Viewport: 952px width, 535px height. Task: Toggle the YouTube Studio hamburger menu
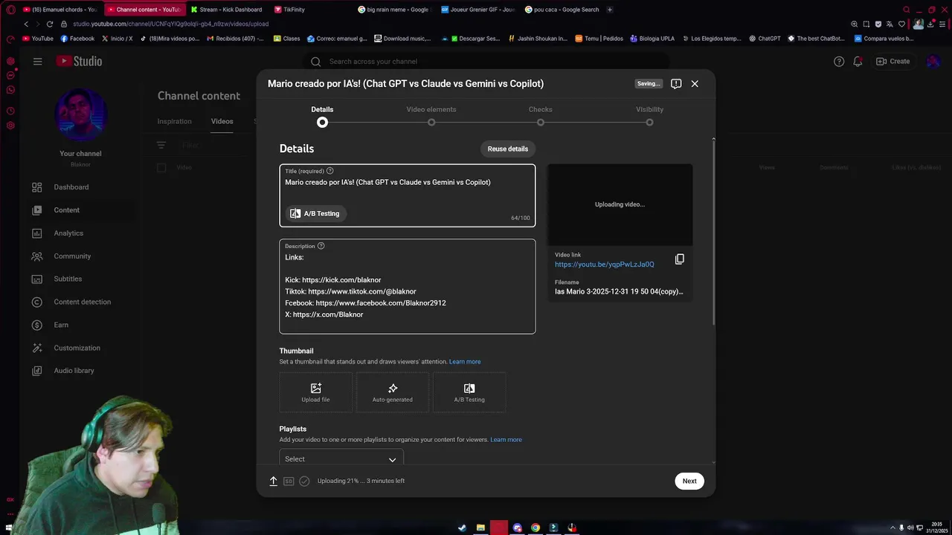(x=37, y=61)
